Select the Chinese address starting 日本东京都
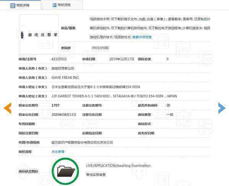 click(x=96, y=87)
